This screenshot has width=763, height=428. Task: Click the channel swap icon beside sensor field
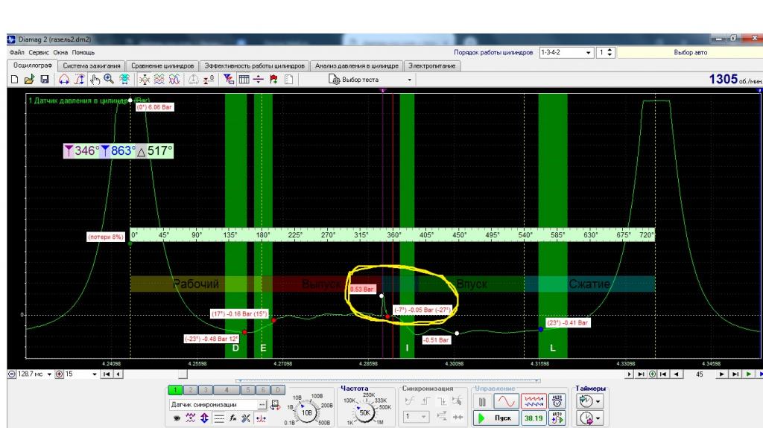[276, 405]
